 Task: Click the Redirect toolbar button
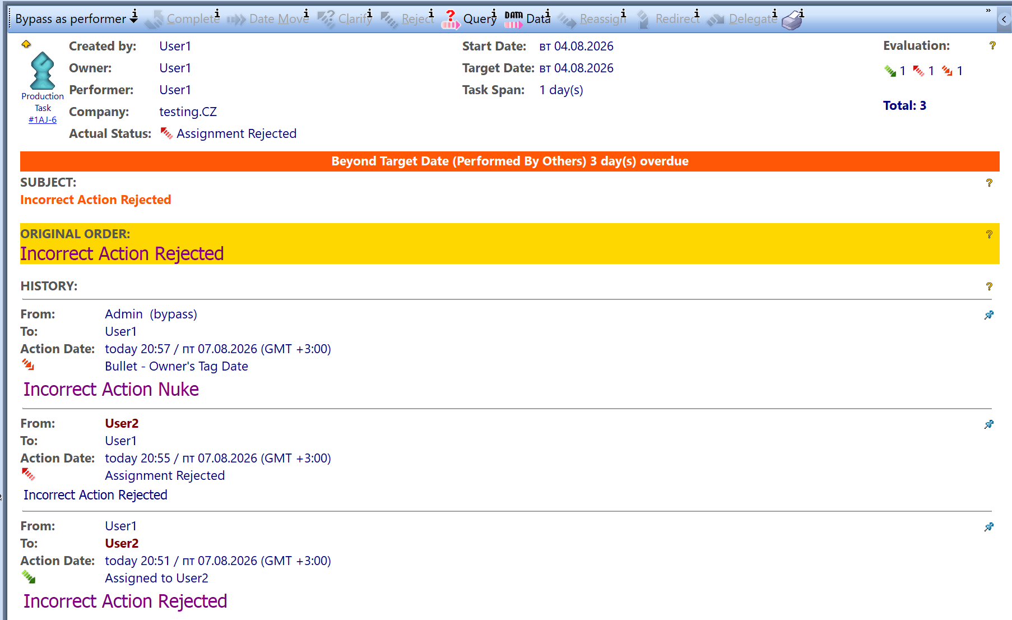pos(669,18)
